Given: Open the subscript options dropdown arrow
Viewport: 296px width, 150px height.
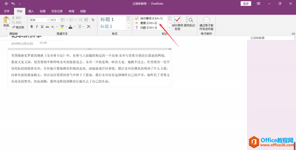Looking at the screenshot, I should (57, 27).
